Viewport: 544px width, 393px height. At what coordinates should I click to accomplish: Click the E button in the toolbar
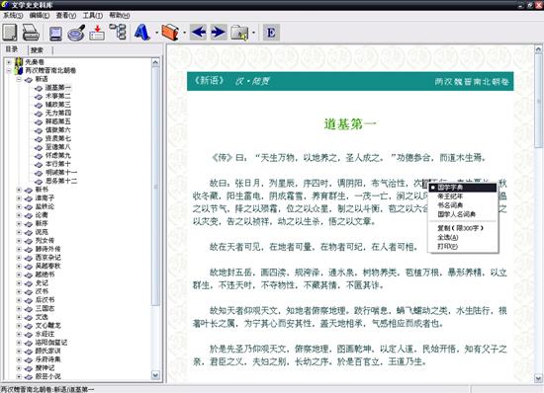click(x=271, y=33)
